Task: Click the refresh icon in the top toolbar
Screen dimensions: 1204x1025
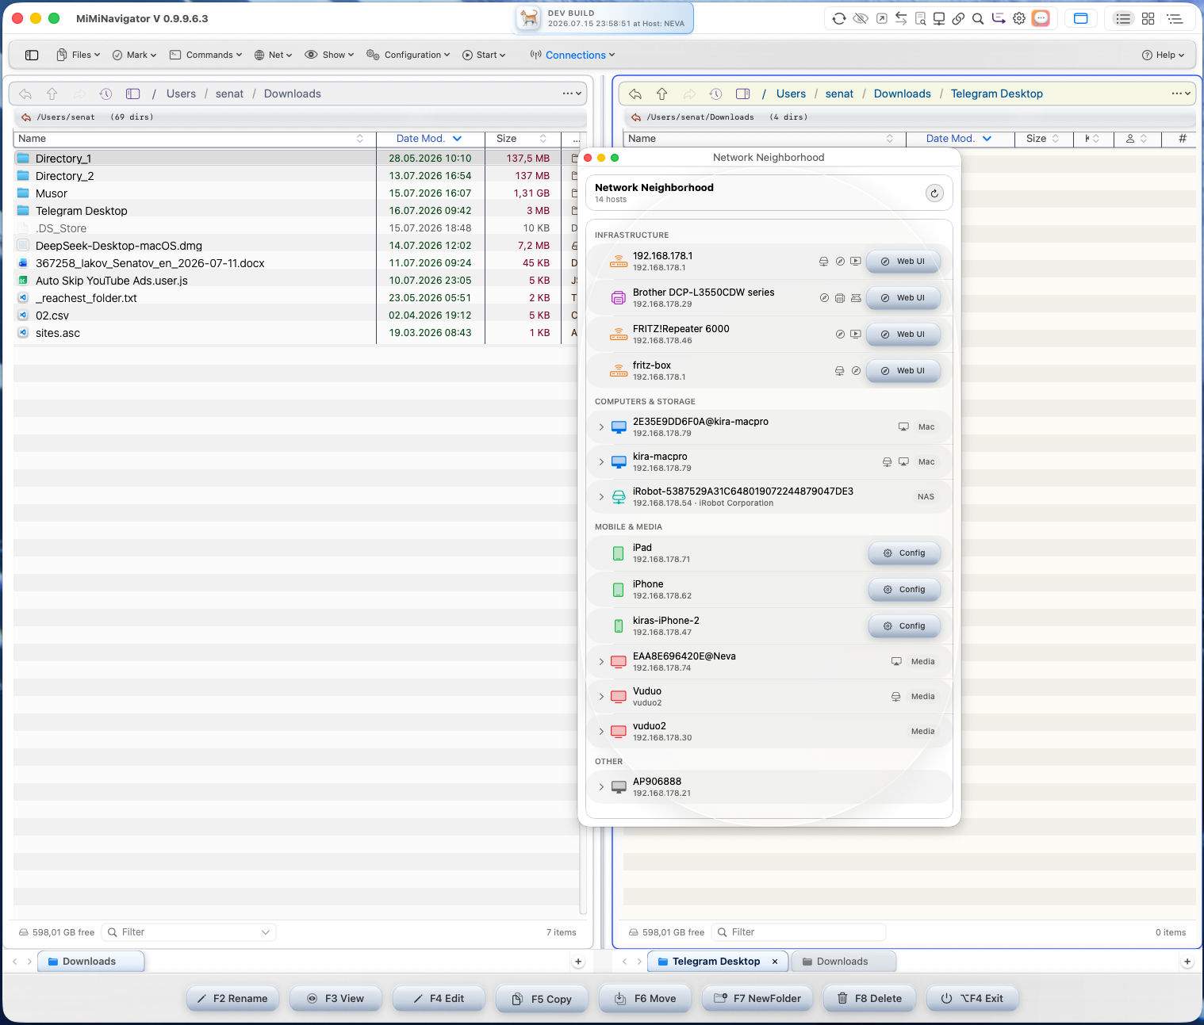Action: point(839,18)
